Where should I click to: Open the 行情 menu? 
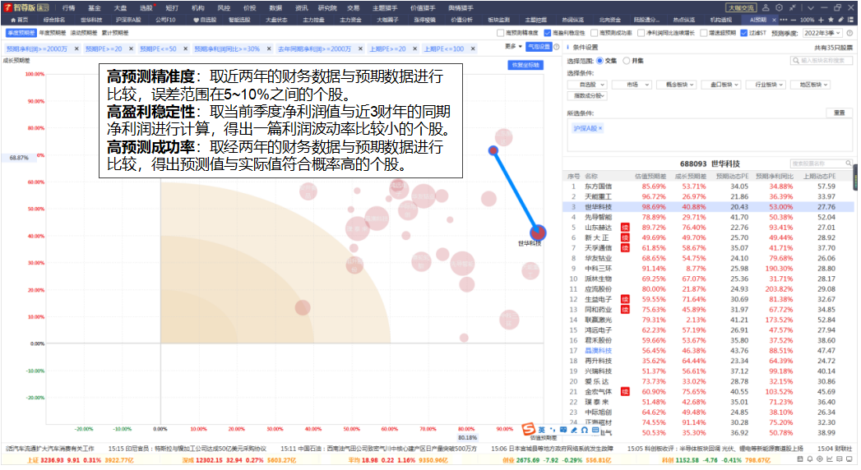tap(68, 7)
